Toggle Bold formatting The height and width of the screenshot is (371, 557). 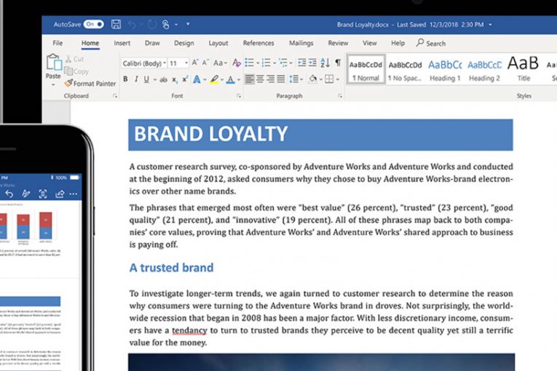tap(125, 79)
